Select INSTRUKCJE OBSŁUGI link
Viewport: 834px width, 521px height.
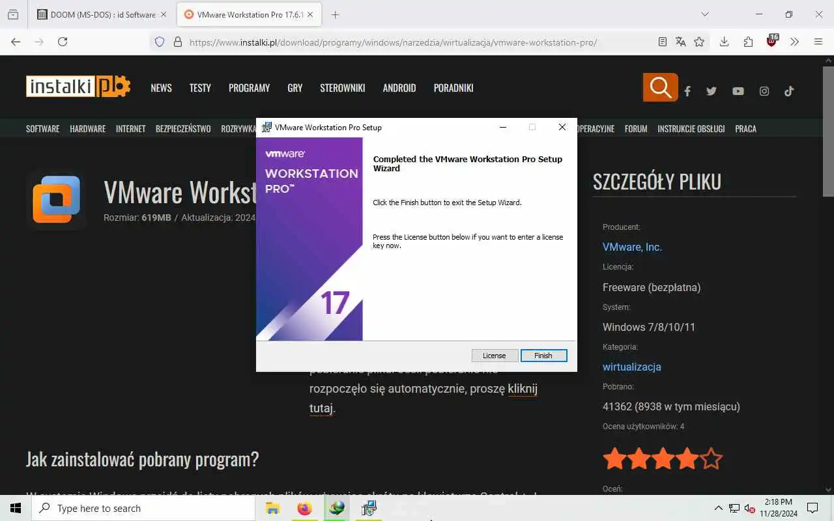click(x=691, y=129)
